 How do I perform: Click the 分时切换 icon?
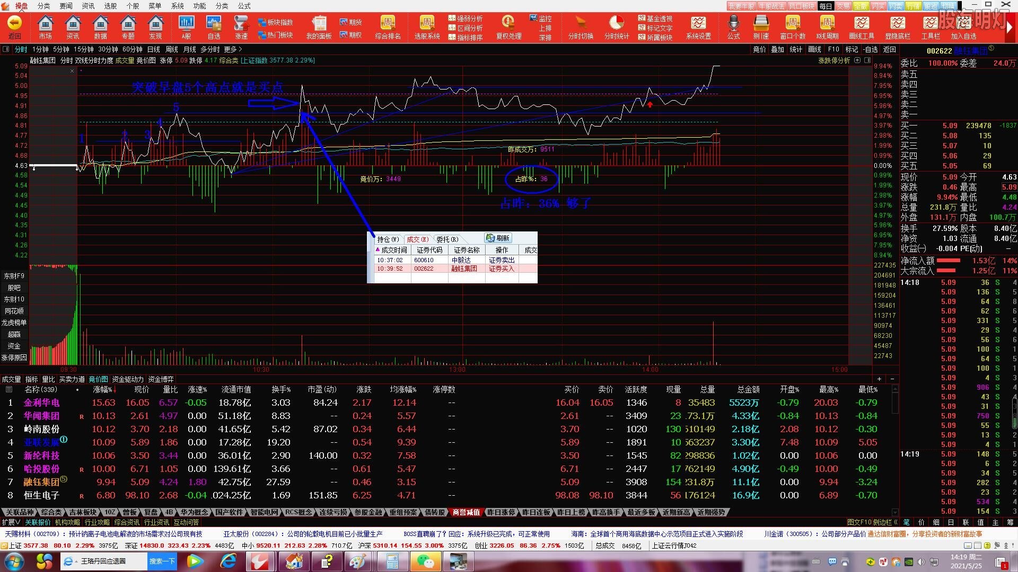tap(581, 27)
